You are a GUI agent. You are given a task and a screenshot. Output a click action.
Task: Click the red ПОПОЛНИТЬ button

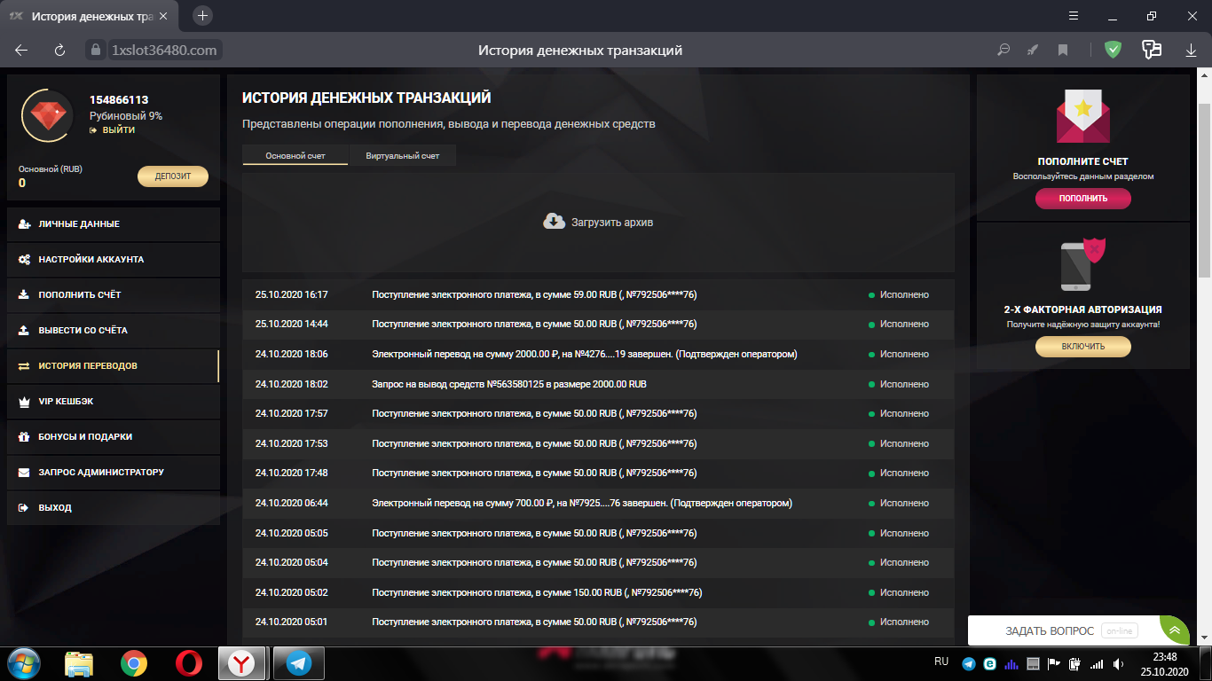click(x=1083, y=199)
